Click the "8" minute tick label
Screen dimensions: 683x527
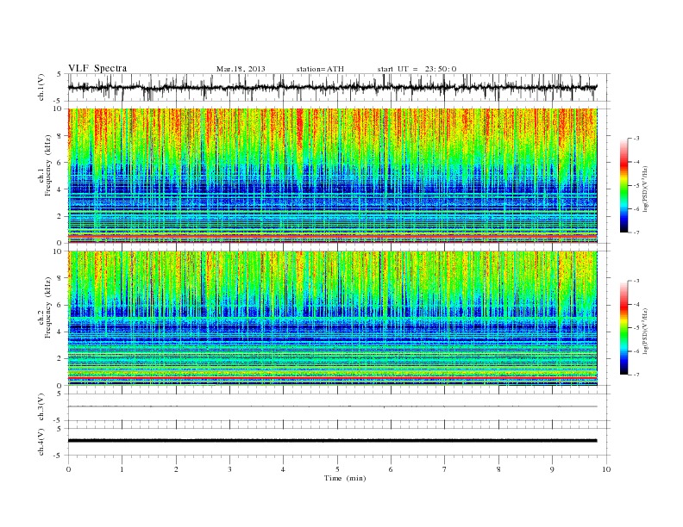[498, 469]
